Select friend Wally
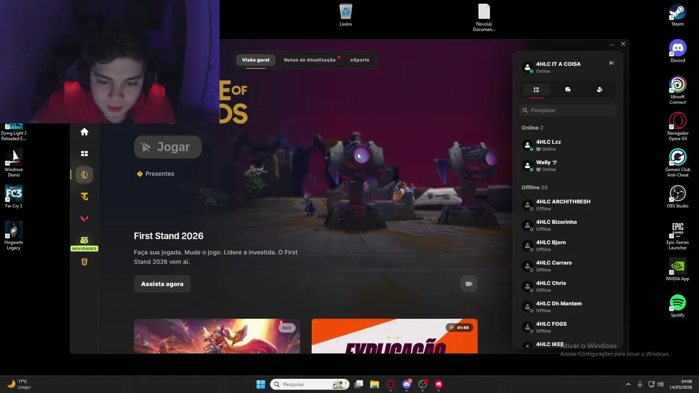 pyautogui.click(x=568, y=165)
